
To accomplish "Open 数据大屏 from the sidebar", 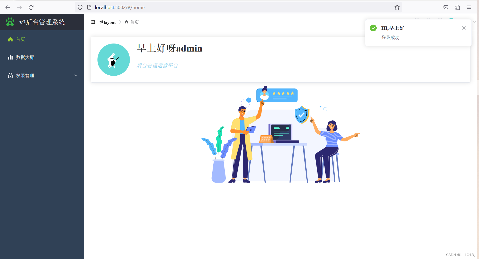I will 42,57.
